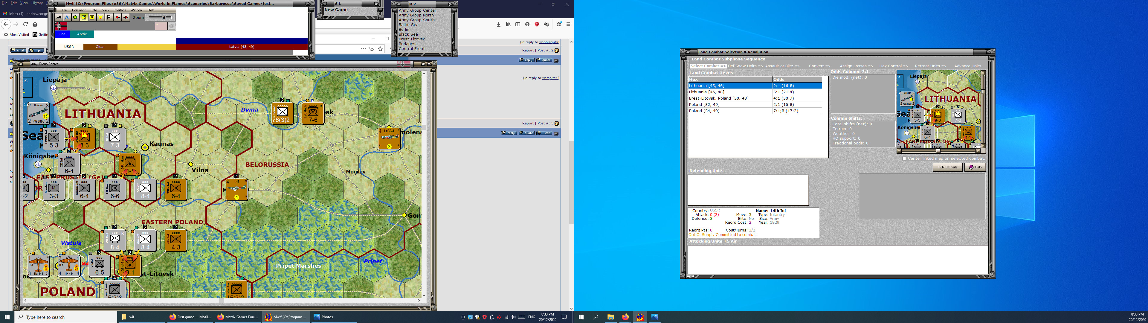Adjust the Zoom slider in toolbar
The width and height of the screenshot is (1148, 323).
tap(164, 18)
